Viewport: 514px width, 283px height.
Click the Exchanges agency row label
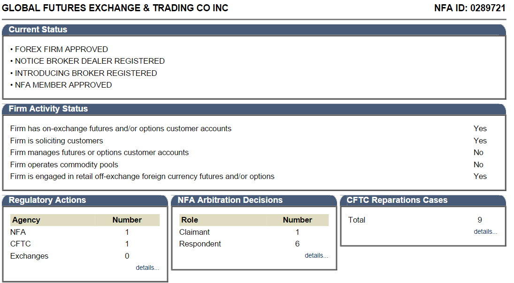tap(29, 256)
